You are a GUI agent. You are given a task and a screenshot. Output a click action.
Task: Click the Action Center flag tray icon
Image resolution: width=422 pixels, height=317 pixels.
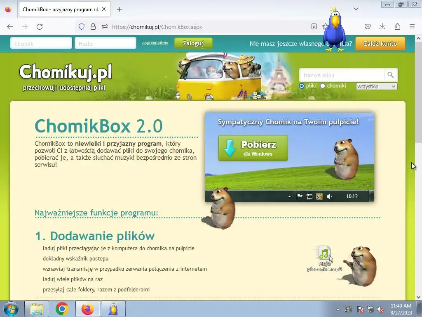(x=360, y=309)
